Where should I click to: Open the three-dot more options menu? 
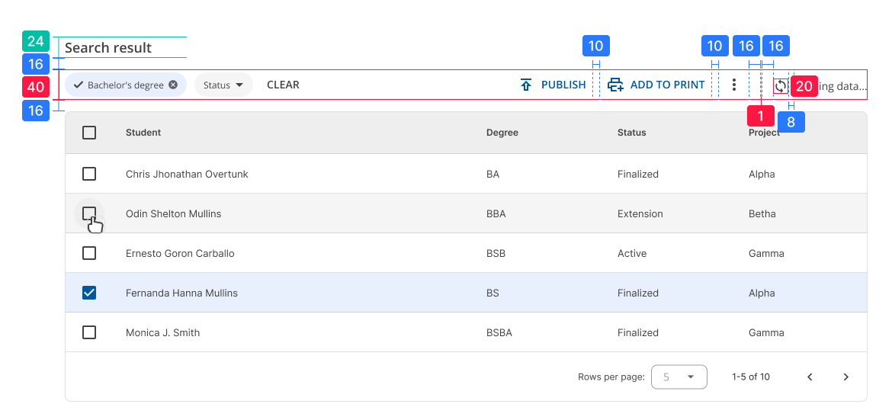click(x=733, y=85)
